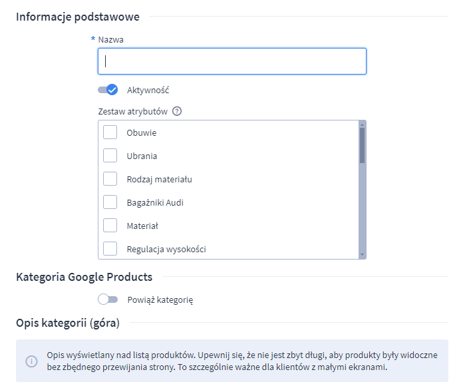Click the attribute list scroll-down arrow
463x392 pixels.
(x=362, y=254)
